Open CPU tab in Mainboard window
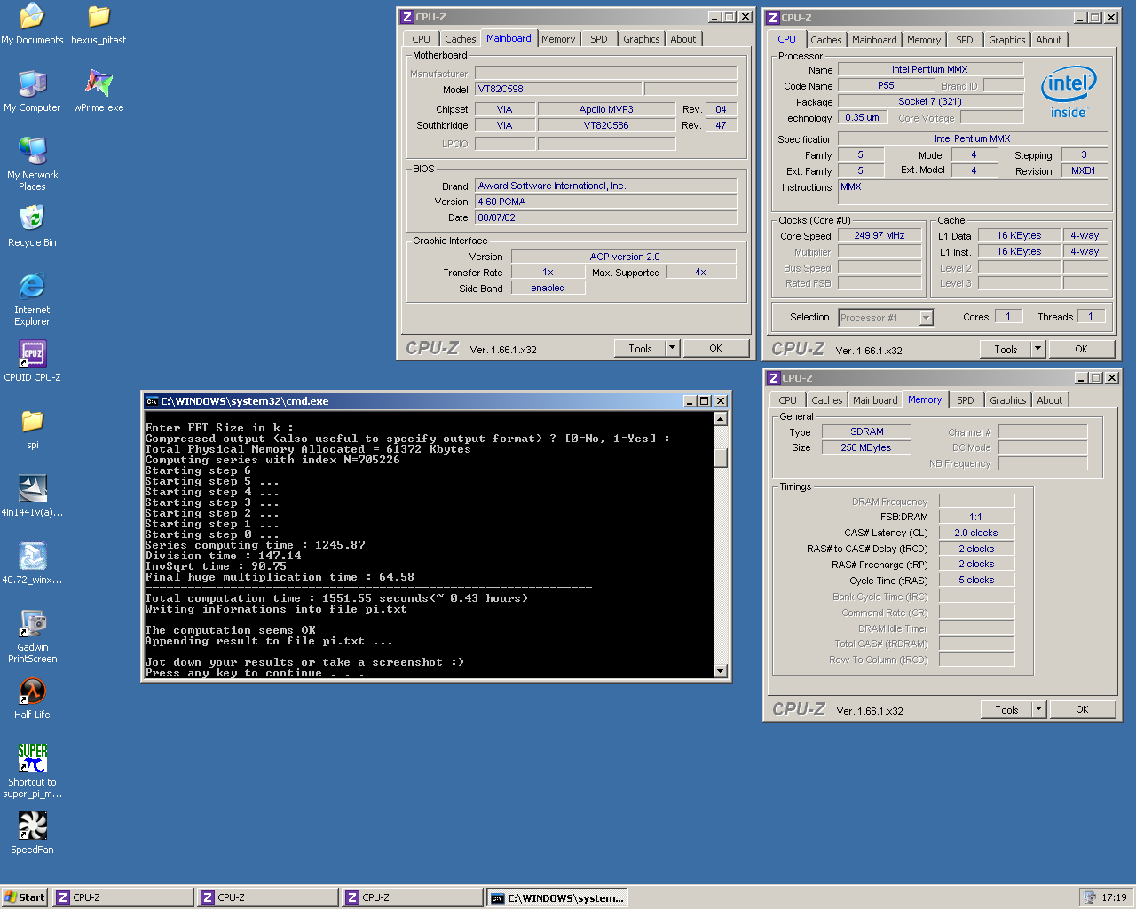Image resolution: width=1136 pixels, height=909 pixels. coord(422,39)
